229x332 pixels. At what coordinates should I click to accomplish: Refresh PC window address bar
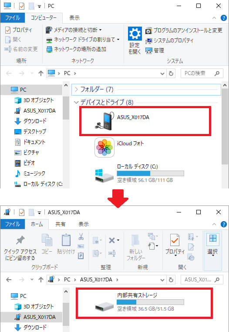[171, 73]
